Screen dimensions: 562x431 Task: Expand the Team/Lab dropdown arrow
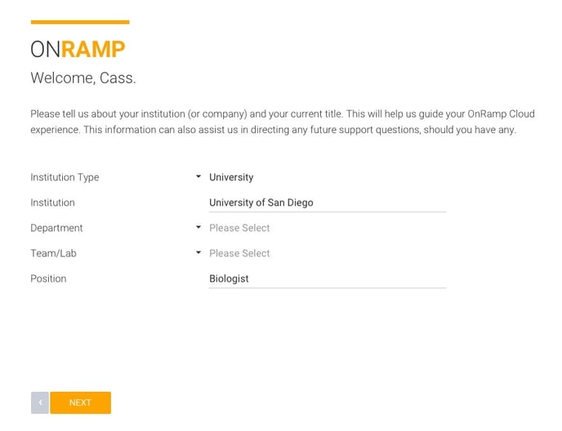pos(198,252)
